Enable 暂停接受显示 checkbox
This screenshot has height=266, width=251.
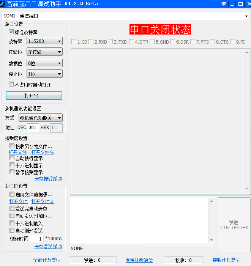(12, 172)
